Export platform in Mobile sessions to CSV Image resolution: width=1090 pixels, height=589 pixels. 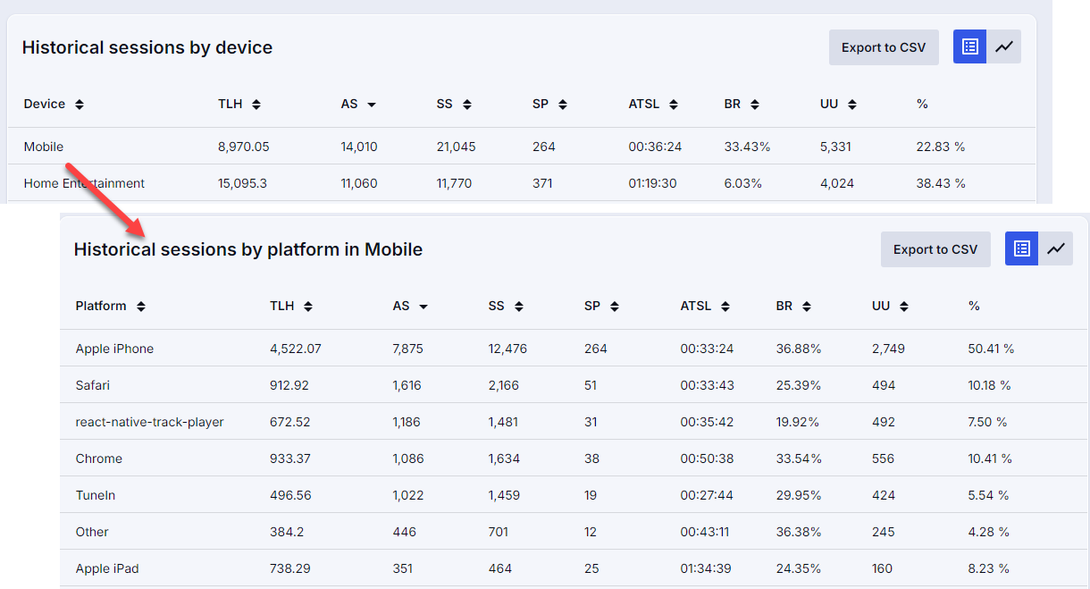(935, 249)
